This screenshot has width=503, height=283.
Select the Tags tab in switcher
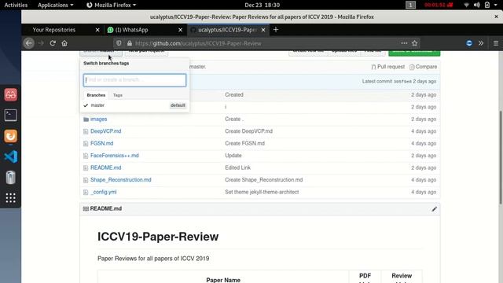[x=118, y=95]
